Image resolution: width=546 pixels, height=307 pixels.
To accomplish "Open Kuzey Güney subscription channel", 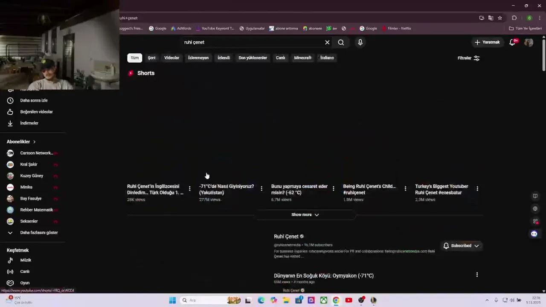I will [x=32, y=176].
